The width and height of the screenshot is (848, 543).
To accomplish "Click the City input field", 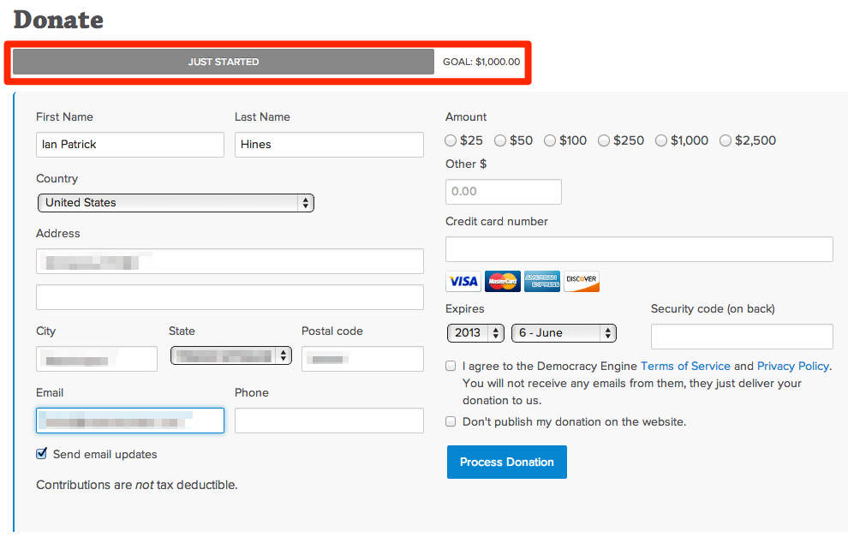I will [97, 359].
